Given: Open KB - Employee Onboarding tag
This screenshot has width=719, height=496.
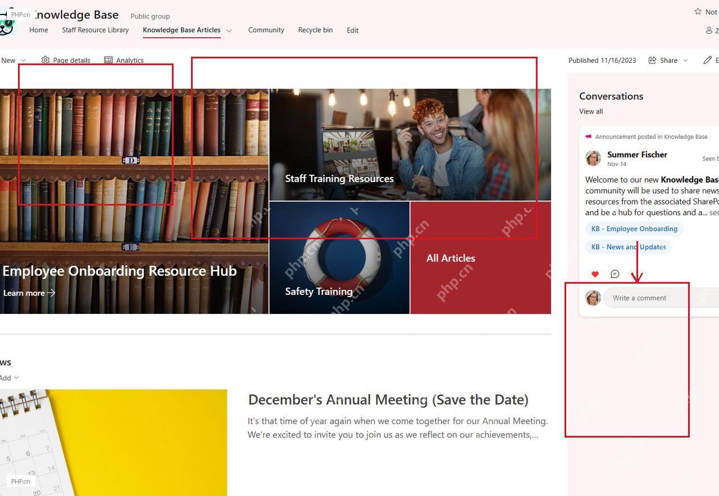Looking at the screenshot, I should click(634, 229).
